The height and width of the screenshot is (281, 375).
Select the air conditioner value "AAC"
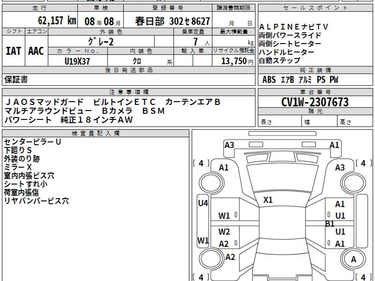(x=36, y=51)
